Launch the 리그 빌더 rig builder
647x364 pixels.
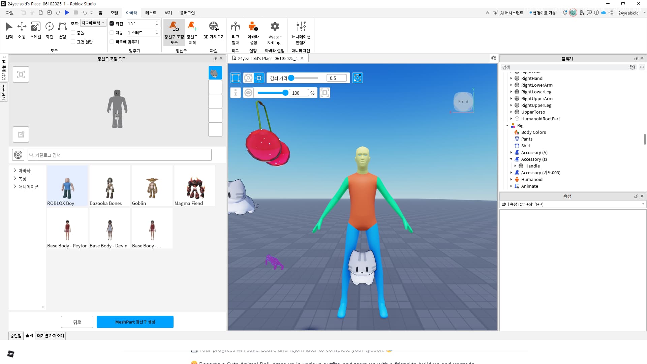click(x=235, y=32)
